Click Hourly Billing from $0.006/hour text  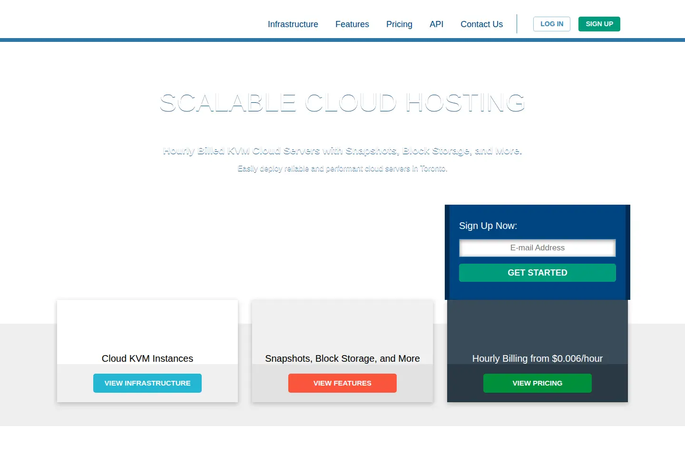coord(538,358)
